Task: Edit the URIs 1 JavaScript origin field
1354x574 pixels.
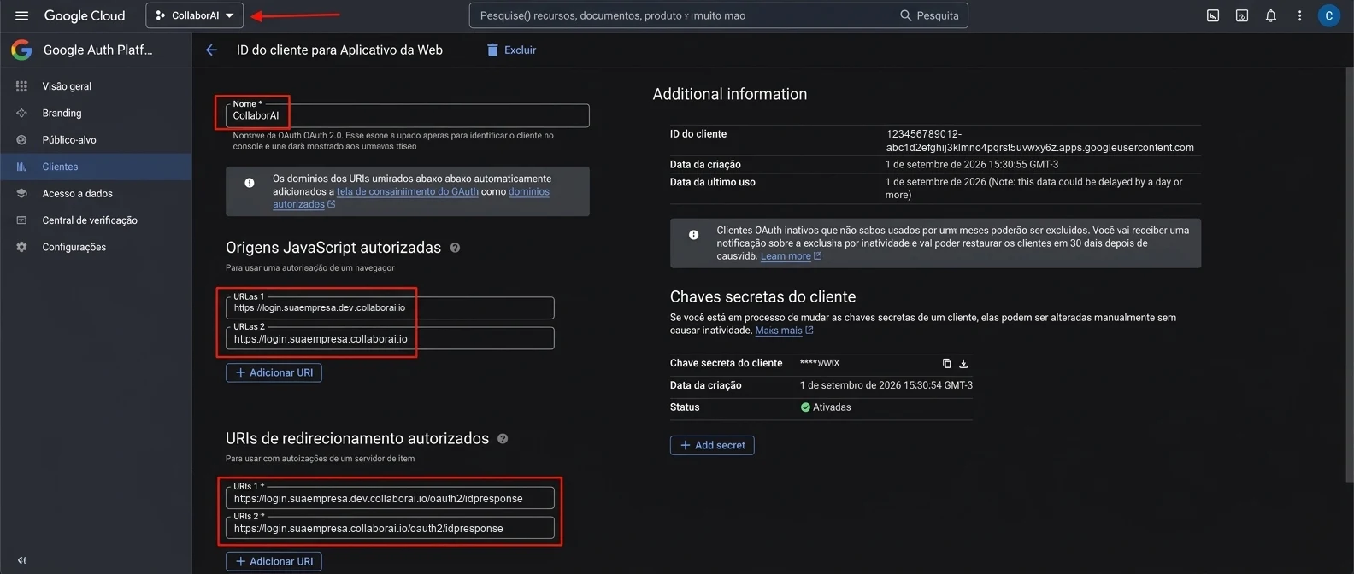Action: (x=390, y=307)
